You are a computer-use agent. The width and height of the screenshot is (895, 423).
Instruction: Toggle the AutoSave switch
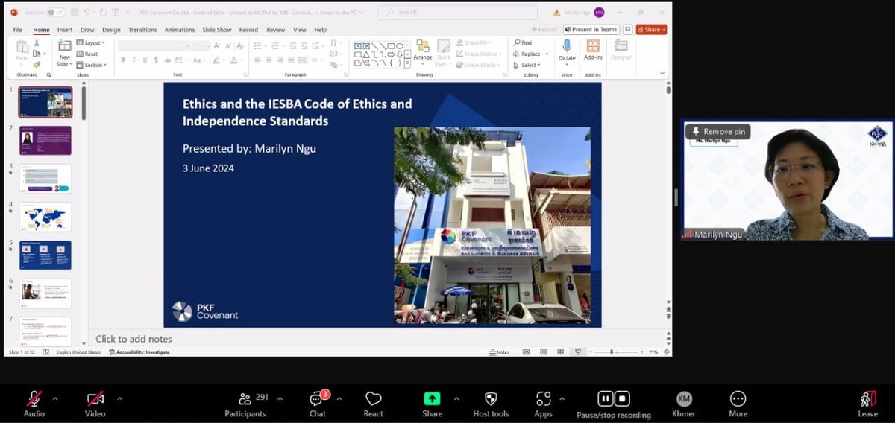pyautogui.click(x=55, y=13)
